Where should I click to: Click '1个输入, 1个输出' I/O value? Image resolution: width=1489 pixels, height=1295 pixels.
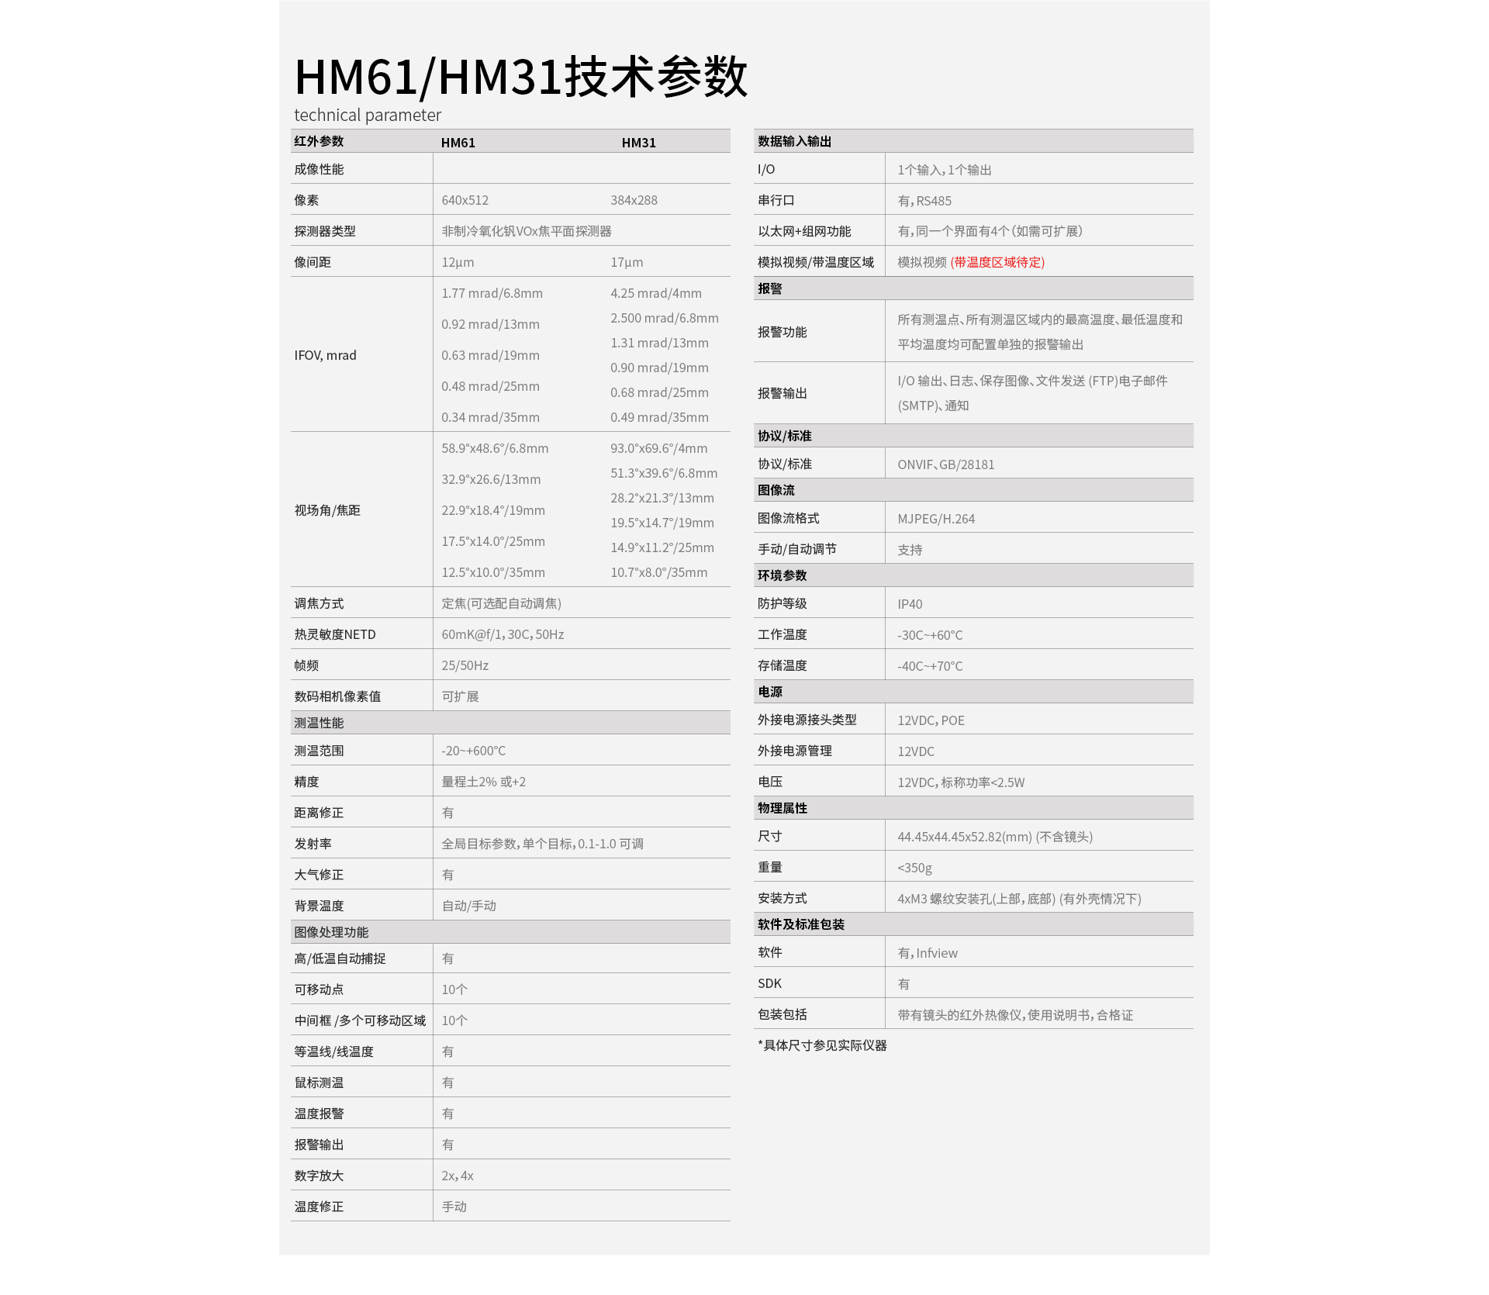tap(945, 170)
